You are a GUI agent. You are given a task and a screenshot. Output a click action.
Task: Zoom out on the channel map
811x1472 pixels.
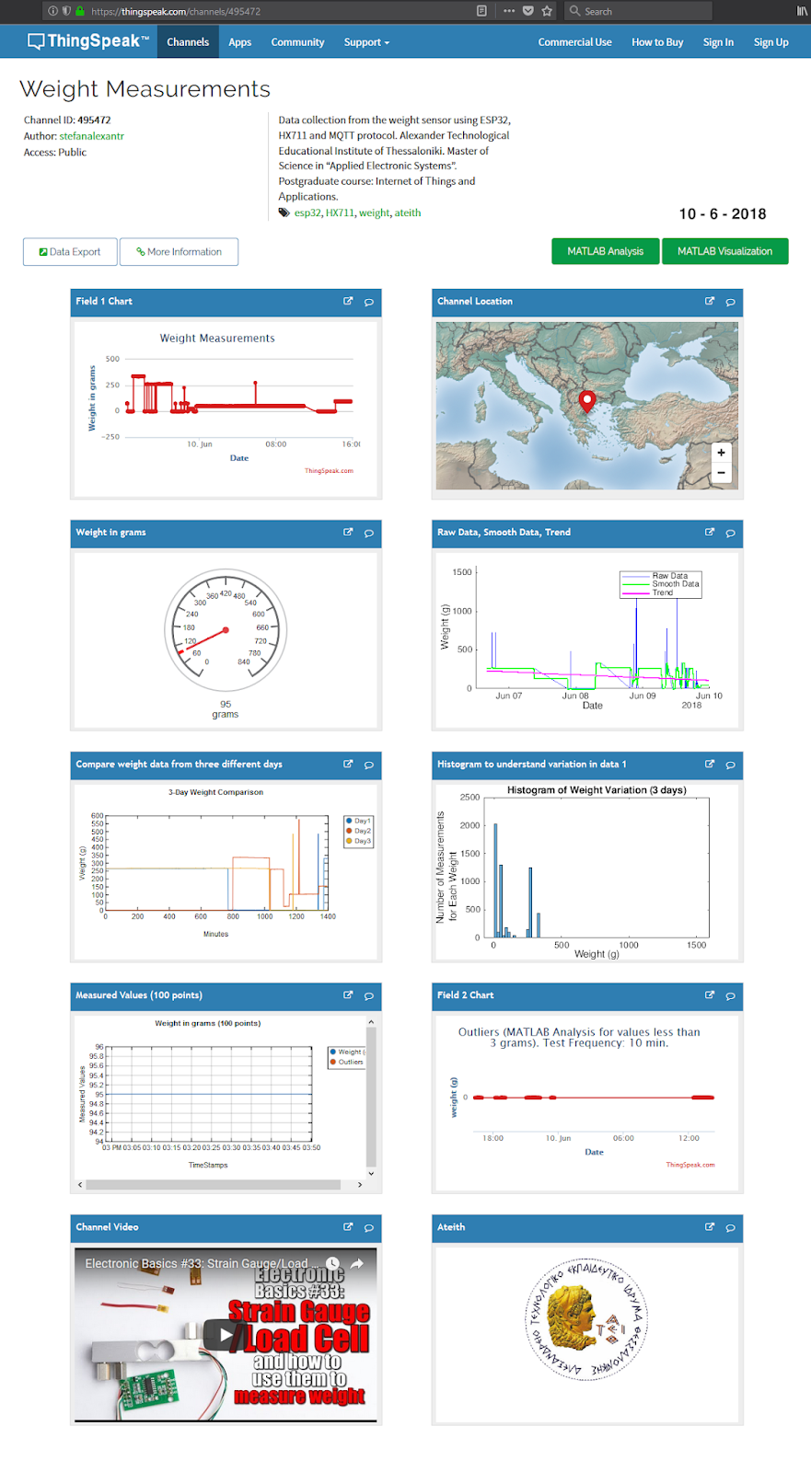(x=721, y=472)
